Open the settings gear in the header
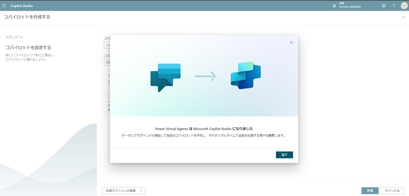The image size is (409, 196). [x=383, y=6]
